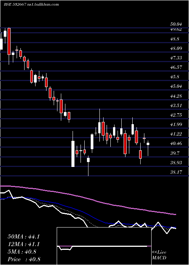Click the 50.04 price level label

(176, 24)
